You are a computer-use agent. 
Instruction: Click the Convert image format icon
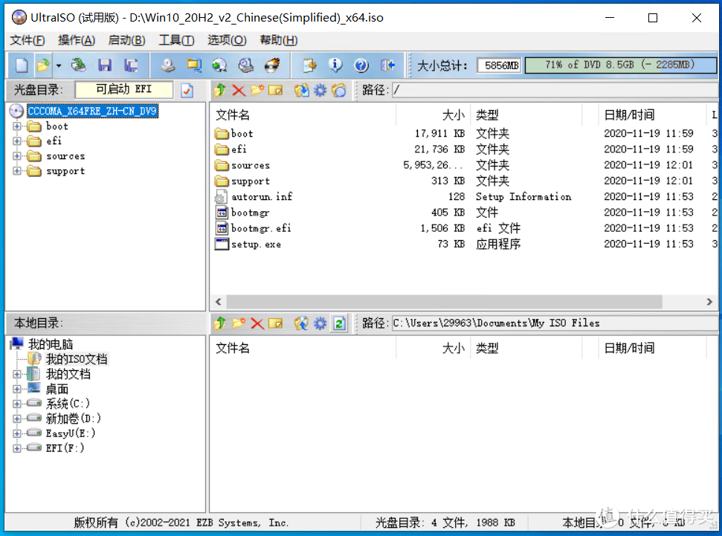(x=194, y=65)
